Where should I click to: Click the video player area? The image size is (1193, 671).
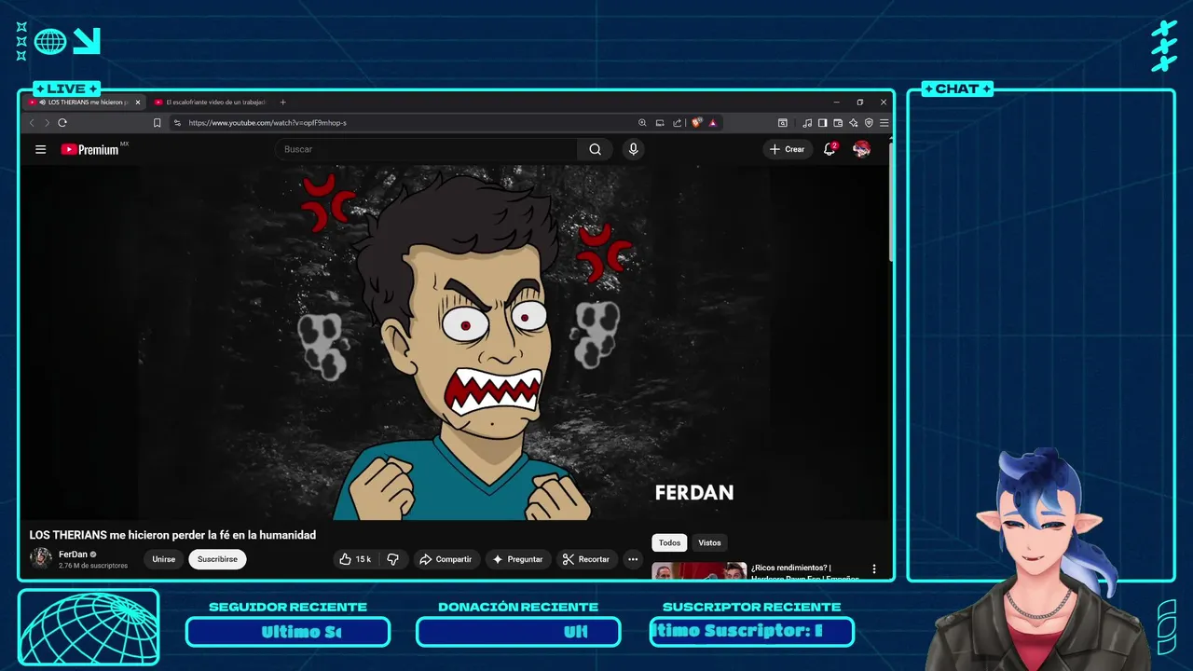pyautogui.click(x=456, y=342)
